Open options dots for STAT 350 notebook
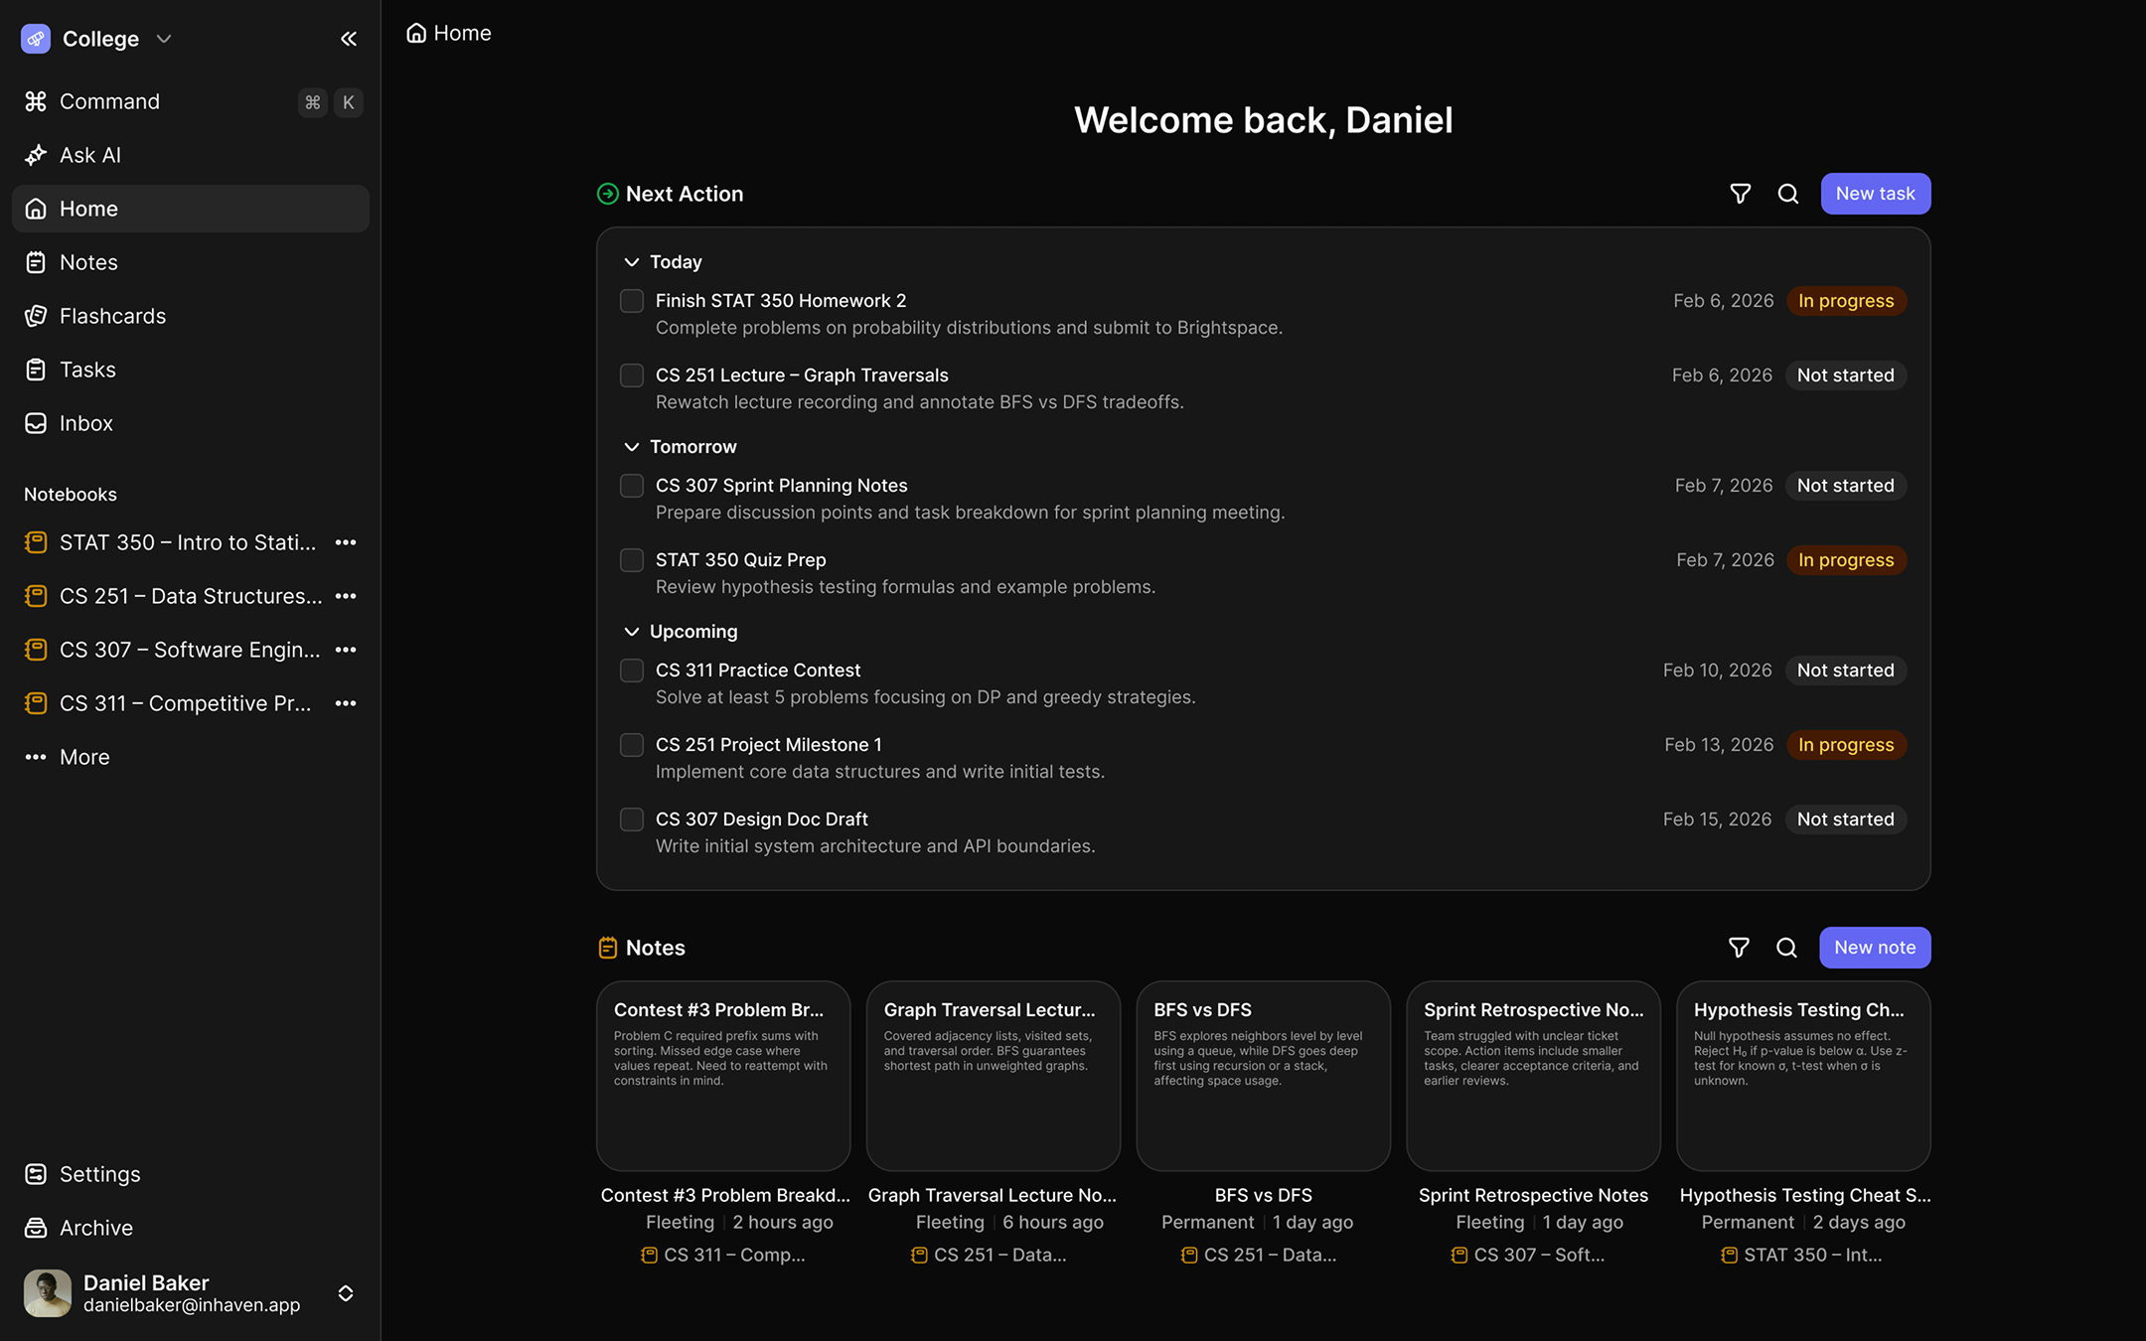 (346, 542)
